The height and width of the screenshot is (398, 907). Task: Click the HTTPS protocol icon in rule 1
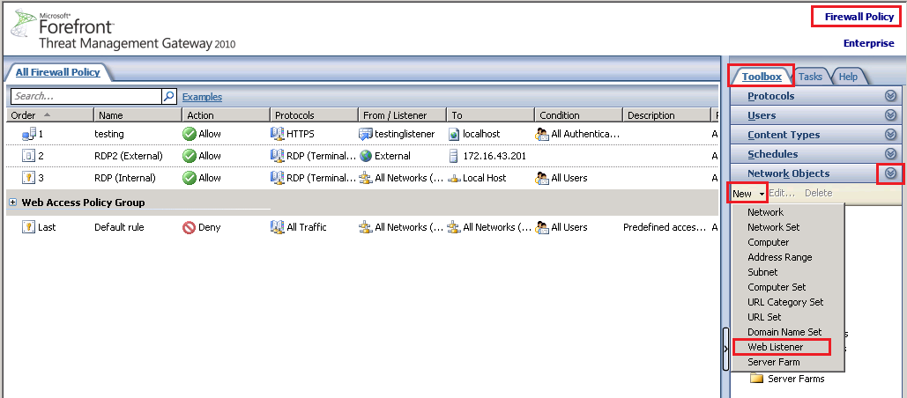coord(278,134)
